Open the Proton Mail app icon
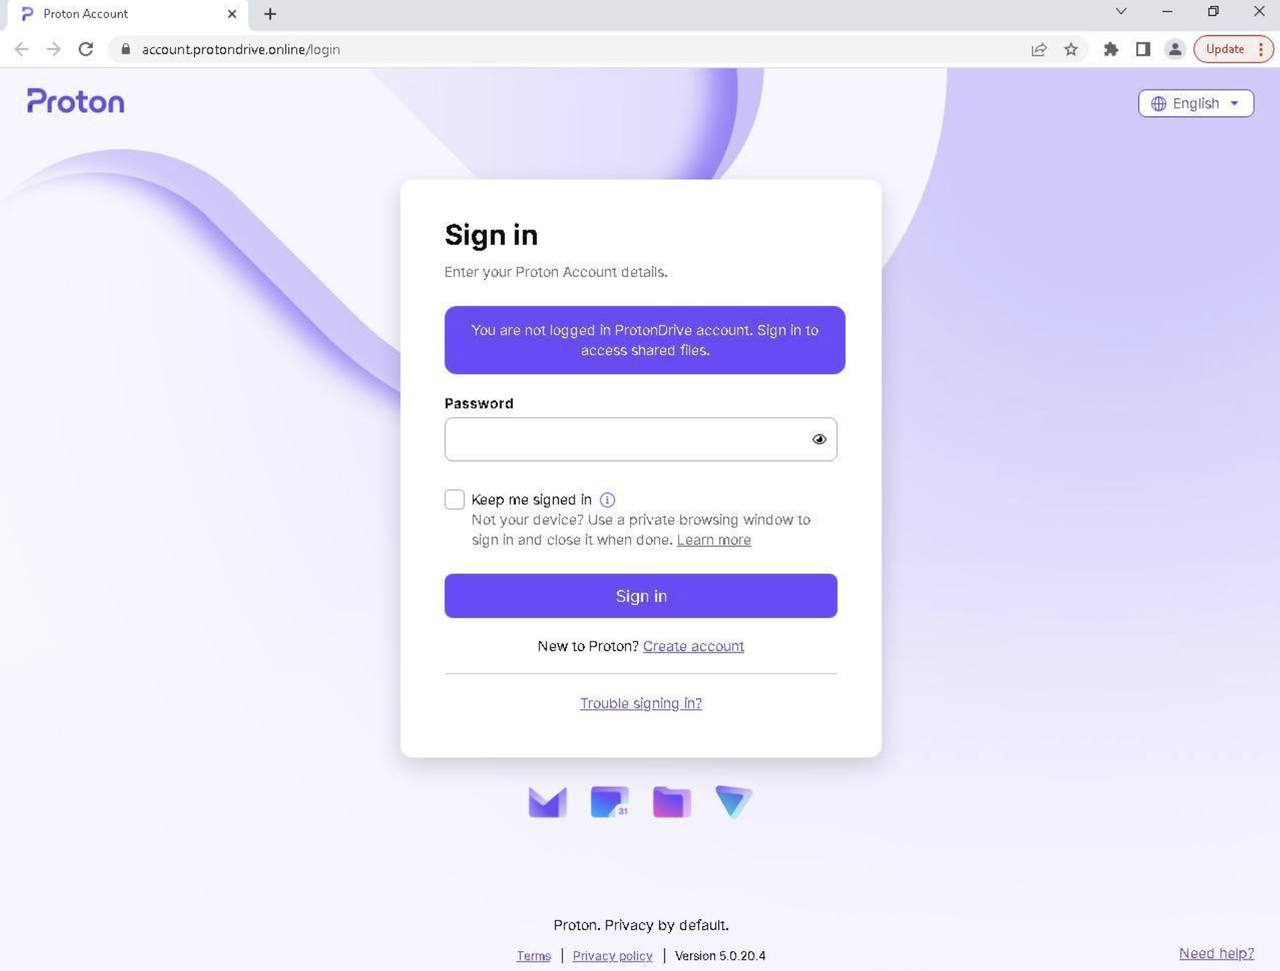The width and height of the screenshot is (1280, 971). coord(547,802)
